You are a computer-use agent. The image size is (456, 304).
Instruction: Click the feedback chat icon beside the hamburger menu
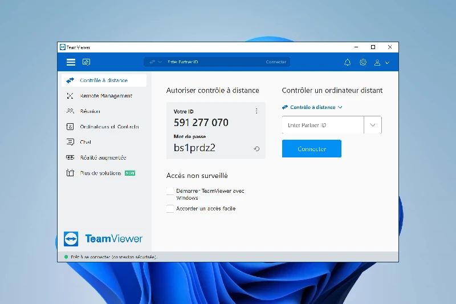87,62
